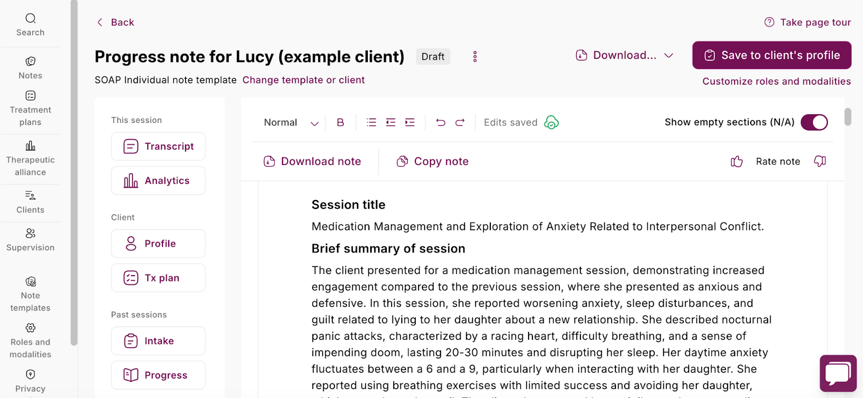This screenshot has height=398, width=863.
Task: Click the thumbs up rating icon
Action: click(737, 161)
